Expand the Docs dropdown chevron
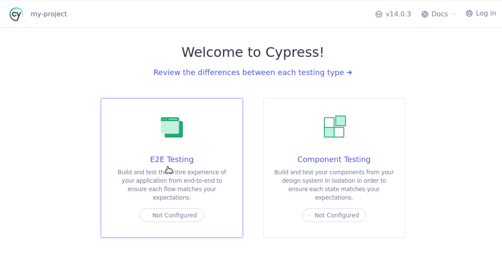The width and height of the screenshot is (502, 265). click(x=453, y=14)
